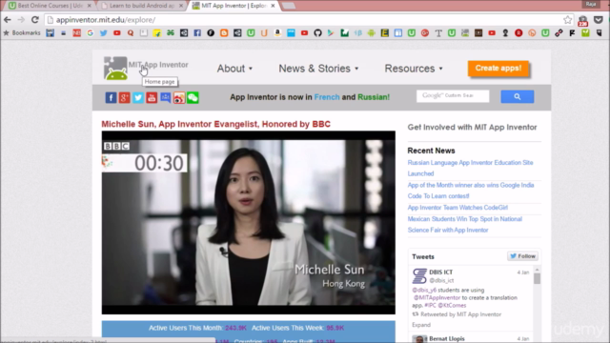Screen dimensions: 610x343
Task: Open the Twitter icon in the page's social row
Action: tap(138, 97)
